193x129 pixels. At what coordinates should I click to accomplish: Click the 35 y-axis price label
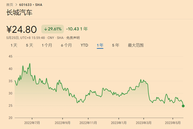(10, 81)
